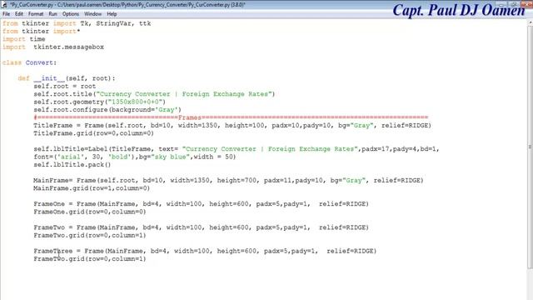Click the 'MainFrame= Frame' line

[228, 180]
